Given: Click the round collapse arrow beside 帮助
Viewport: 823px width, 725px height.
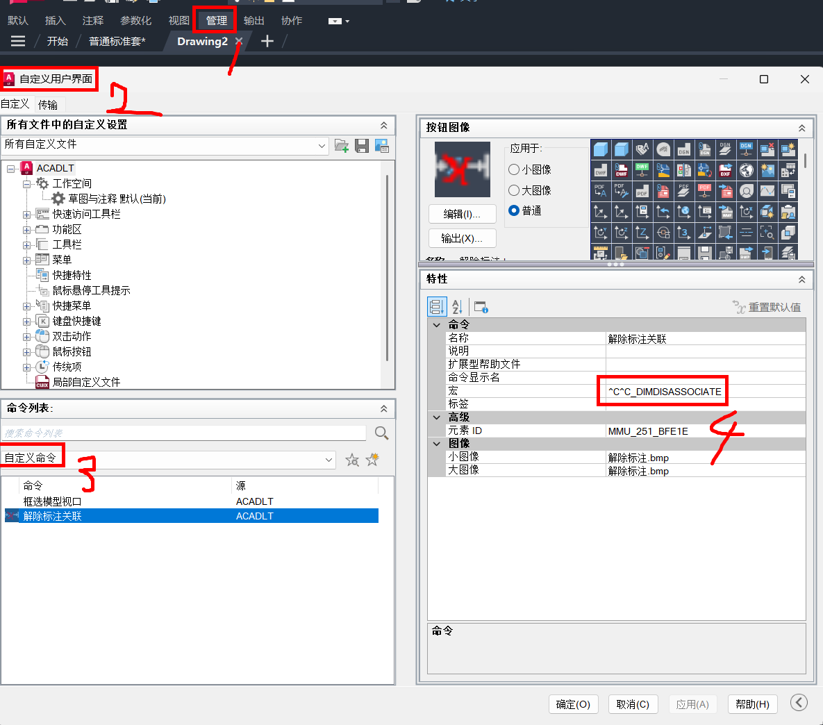Looking at the screenshot, I should (799, 702).
